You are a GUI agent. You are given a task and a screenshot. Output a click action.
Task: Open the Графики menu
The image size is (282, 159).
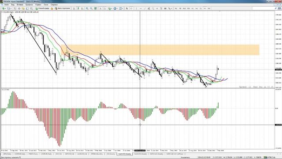[29, 5]
